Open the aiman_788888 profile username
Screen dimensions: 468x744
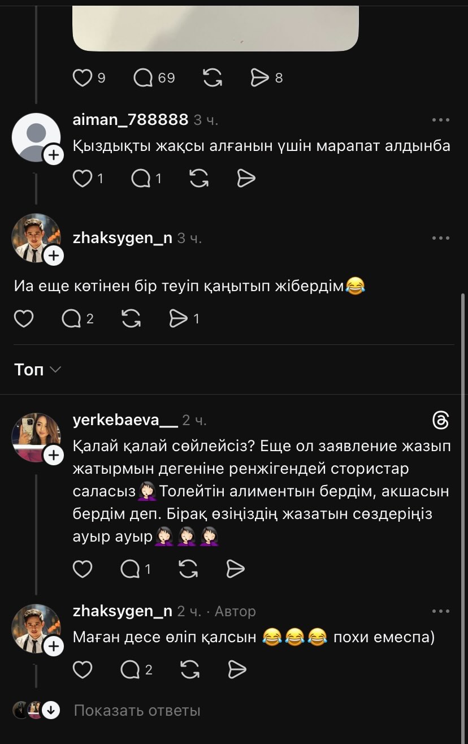point(131,120)
